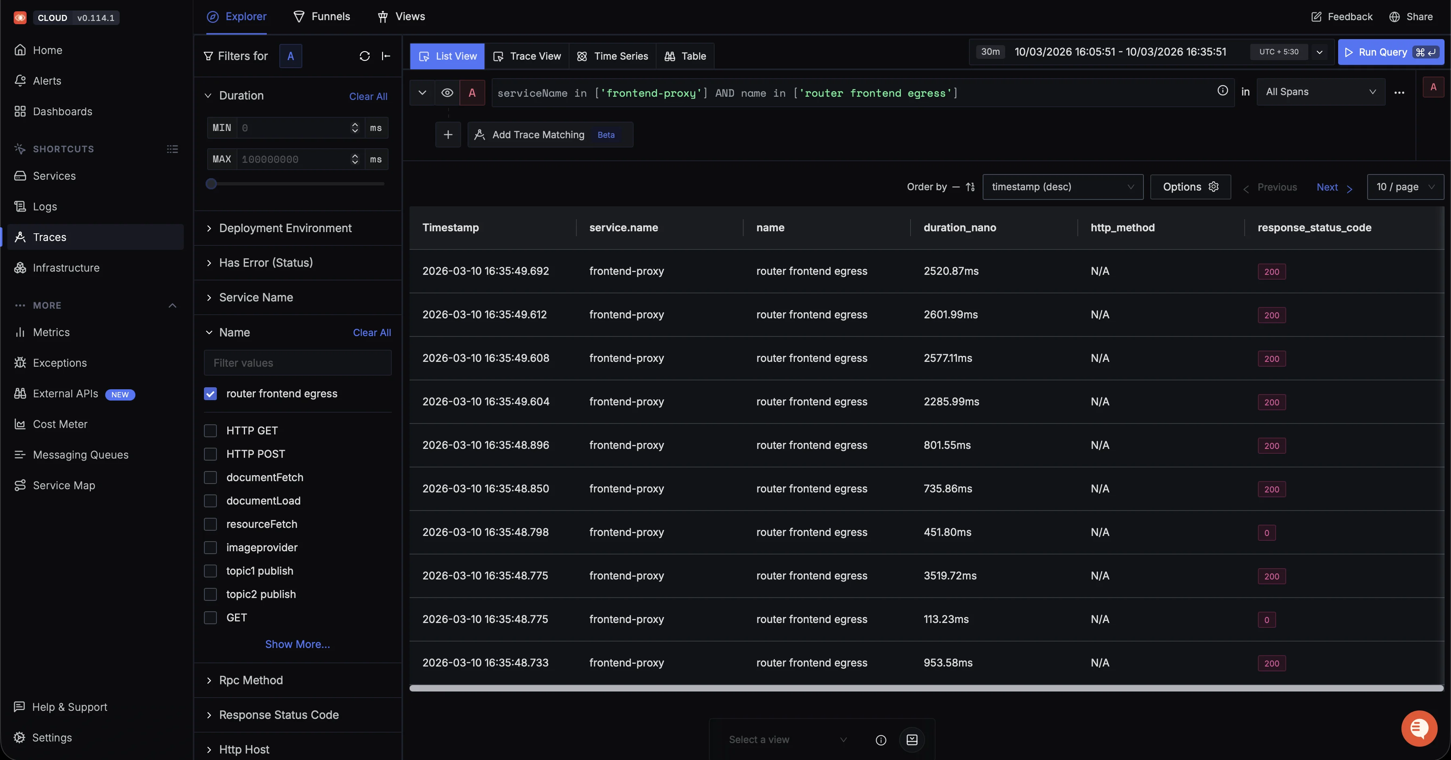The height and width of the screenshot is (760, 1451).
Task: Uncheck the router frontend egress filter
Action: point(211,394)
